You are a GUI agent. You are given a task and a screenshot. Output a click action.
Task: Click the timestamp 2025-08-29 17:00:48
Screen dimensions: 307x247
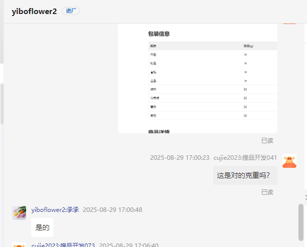(x=113, y=209)
